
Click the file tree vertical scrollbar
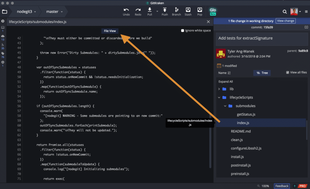pyautogui.click(x=307, y=130)
